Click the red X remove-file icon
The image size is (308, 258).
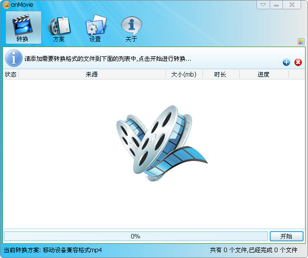298,62
